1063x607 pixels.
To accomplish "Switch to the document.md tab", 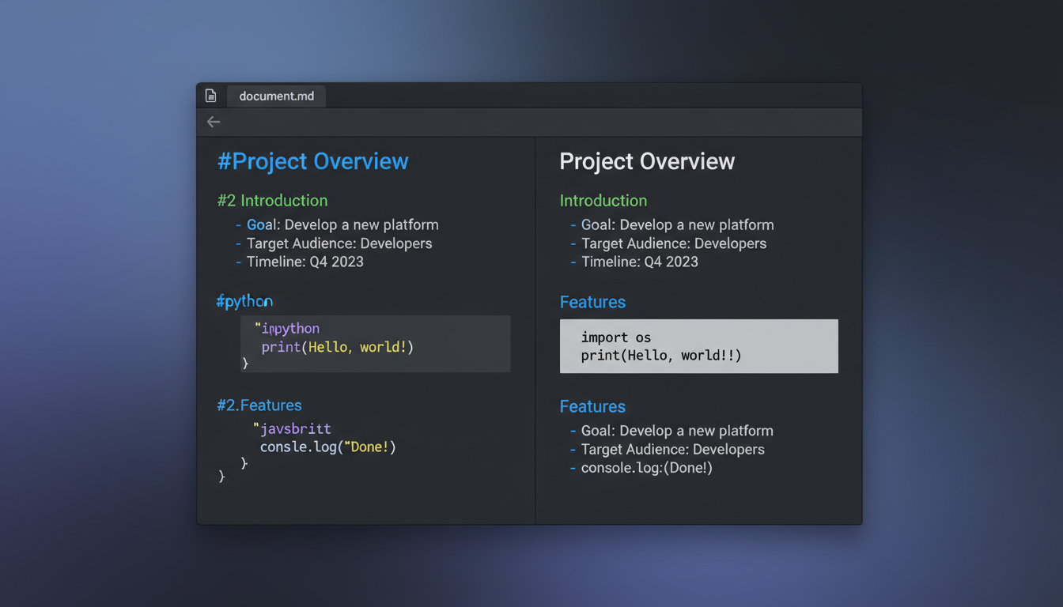I will (276, 95).
